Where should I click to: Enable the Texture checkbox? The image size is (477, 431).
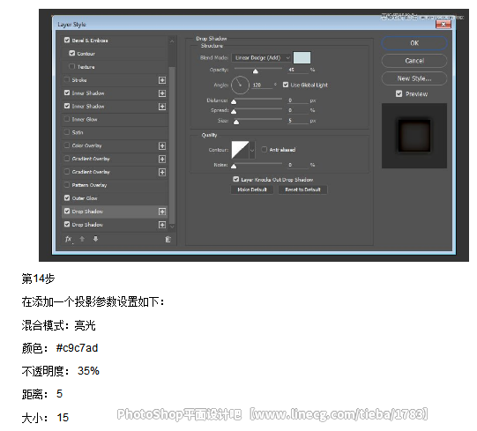tap(71, 66)
